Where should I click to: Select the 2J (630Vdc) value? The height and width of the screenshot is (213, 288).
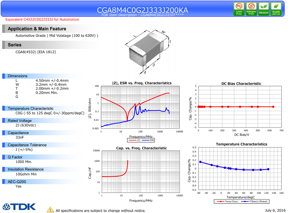[x=26, y=125]
